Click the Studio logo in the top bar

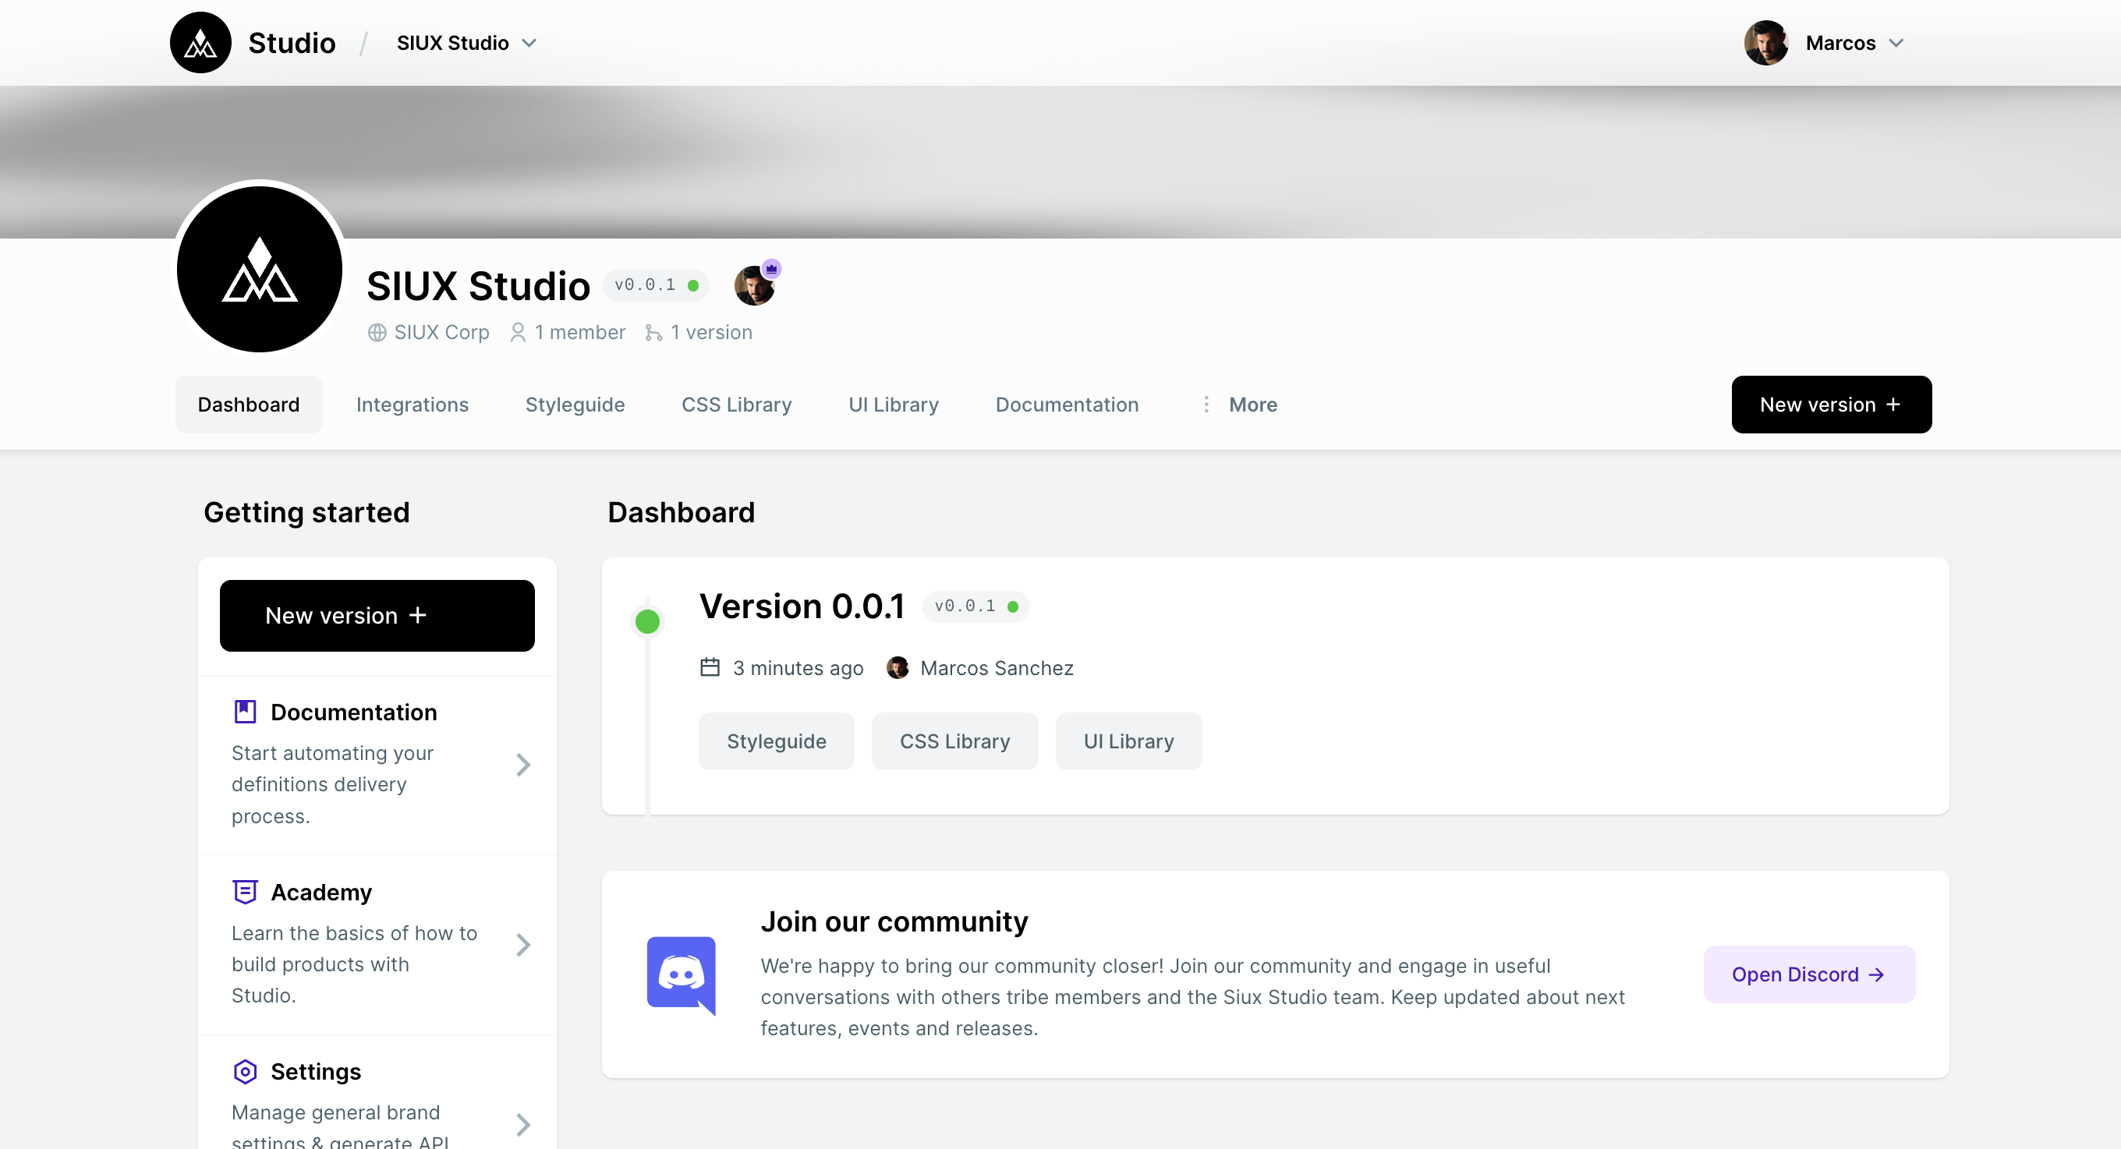pos(200,42)
